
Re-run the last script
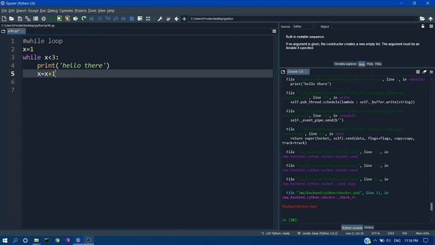click(84, 18)
